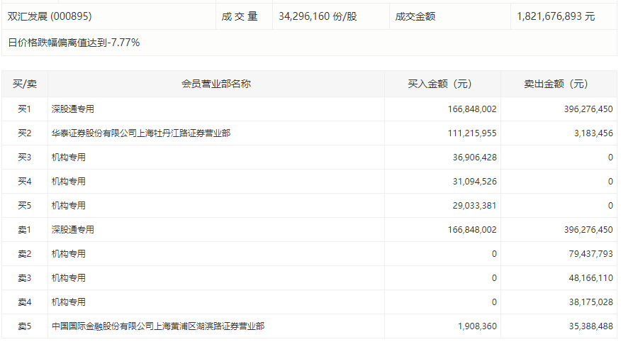Select 机构专用 in the 卖2 row
This screenshot has height=342, width=621.
[x=68, y=254]
